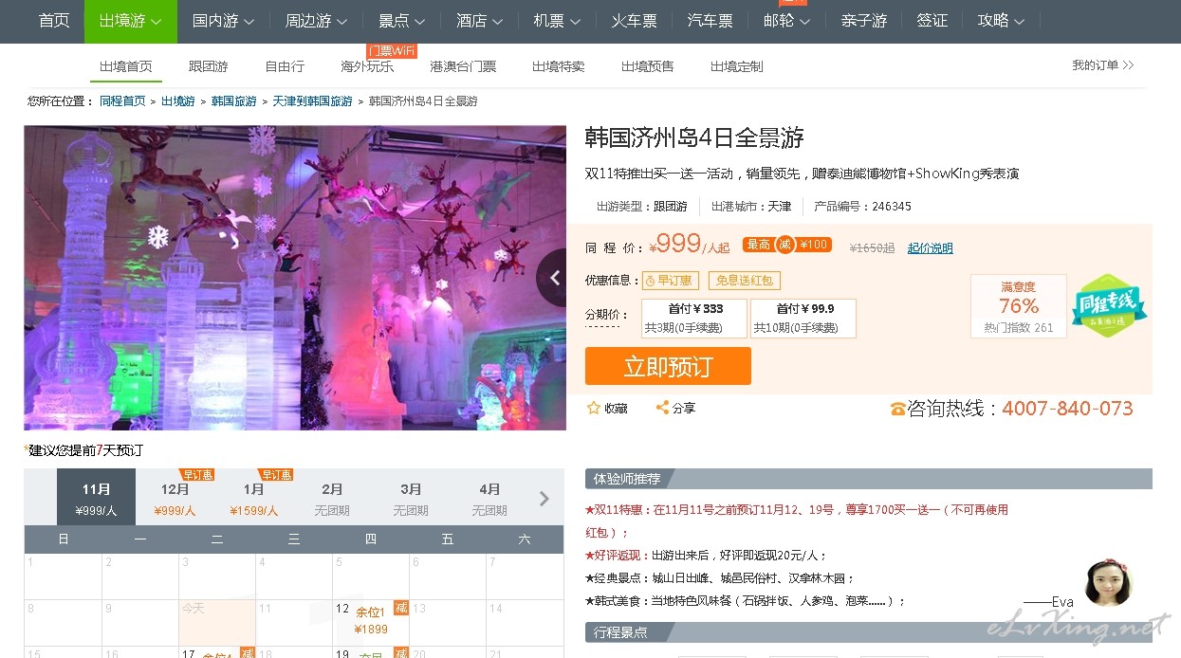
Task: Switch to the 出境预售 sub-tab
Action: pos(647,66)
